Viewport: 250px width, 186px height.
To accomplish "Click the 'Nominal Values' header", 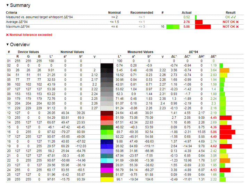I will click(x=72, y=52).
